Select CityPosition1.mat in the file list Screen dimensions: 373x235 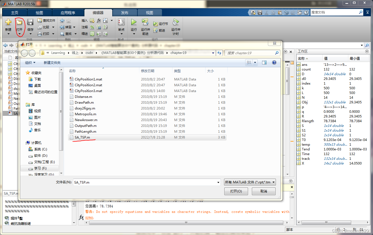[x=147, y=79]
